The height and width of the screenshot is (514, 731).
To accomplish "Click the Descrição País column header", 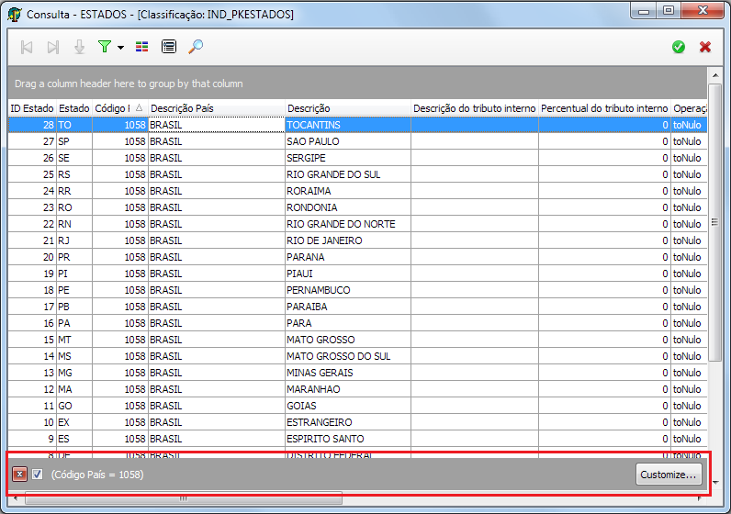I will (x=215, y=108).
